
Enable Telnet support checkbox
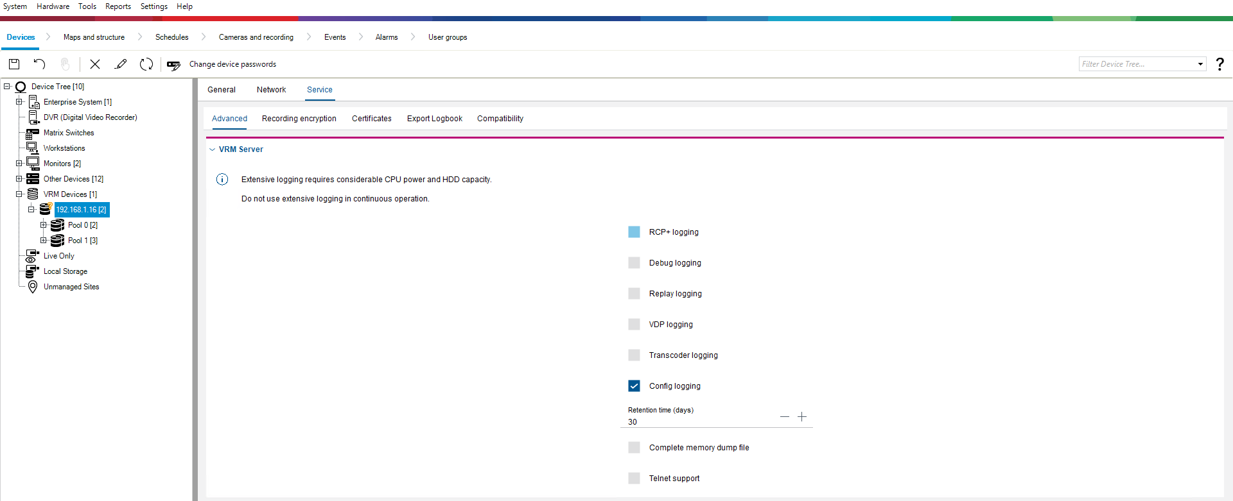point(634,479)
